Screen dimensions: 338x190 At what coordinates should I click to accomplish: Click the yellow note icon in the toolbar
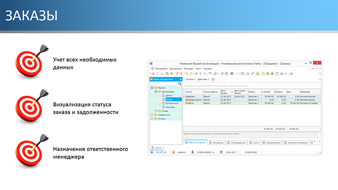tap(191, 74)
